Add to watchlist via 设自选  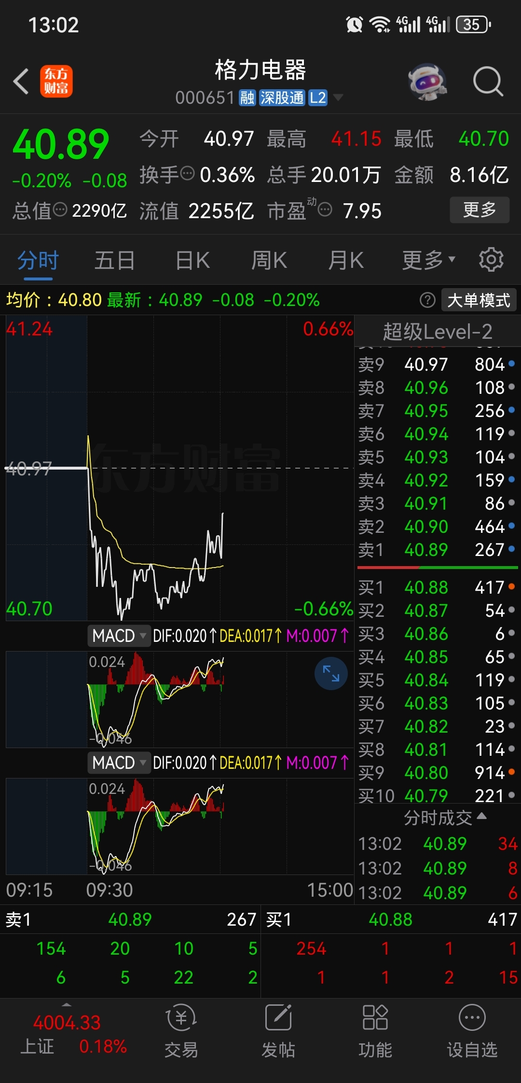coord(472,1031)
